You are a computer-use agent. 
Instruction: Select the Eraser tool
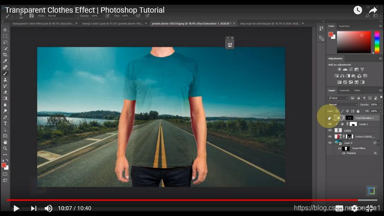5,92
